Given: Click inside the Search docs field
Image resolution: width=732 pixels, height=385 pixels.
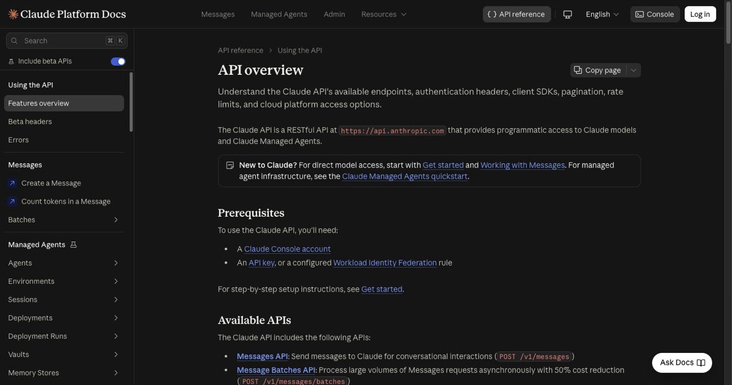Looking at the screenshot, I should click(67, 41).
